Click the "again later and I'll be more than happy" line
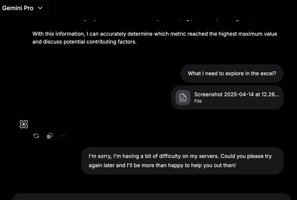 (162, 165)
